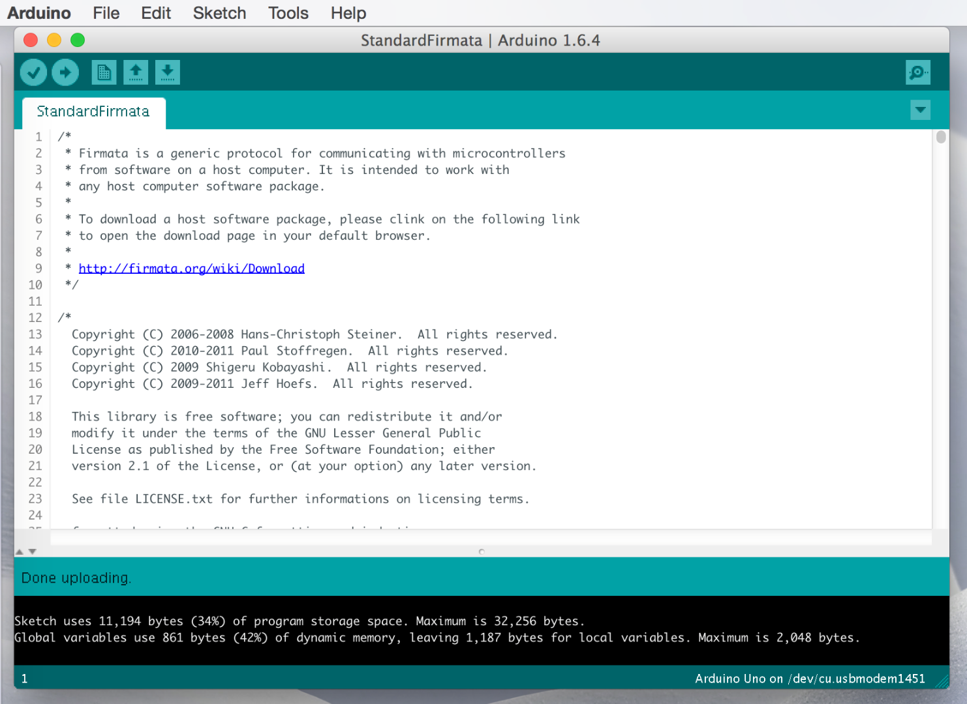The width and height of the screenshot is (967, 704).
Task: Open the Arduino application menu
Action: click(38, 12)
